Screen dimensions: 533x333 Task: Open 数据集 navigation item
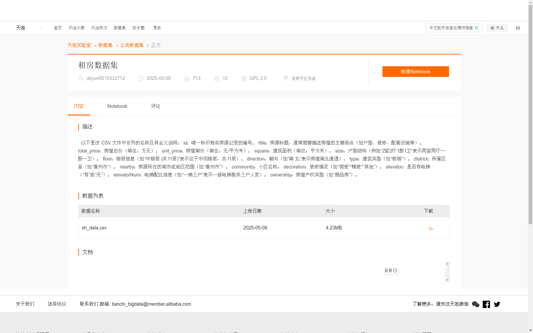pyautogui.click(x=120, y=28)
